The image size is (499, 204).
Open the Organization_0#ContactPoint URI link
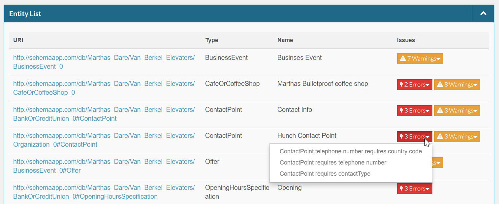[104, 140]
